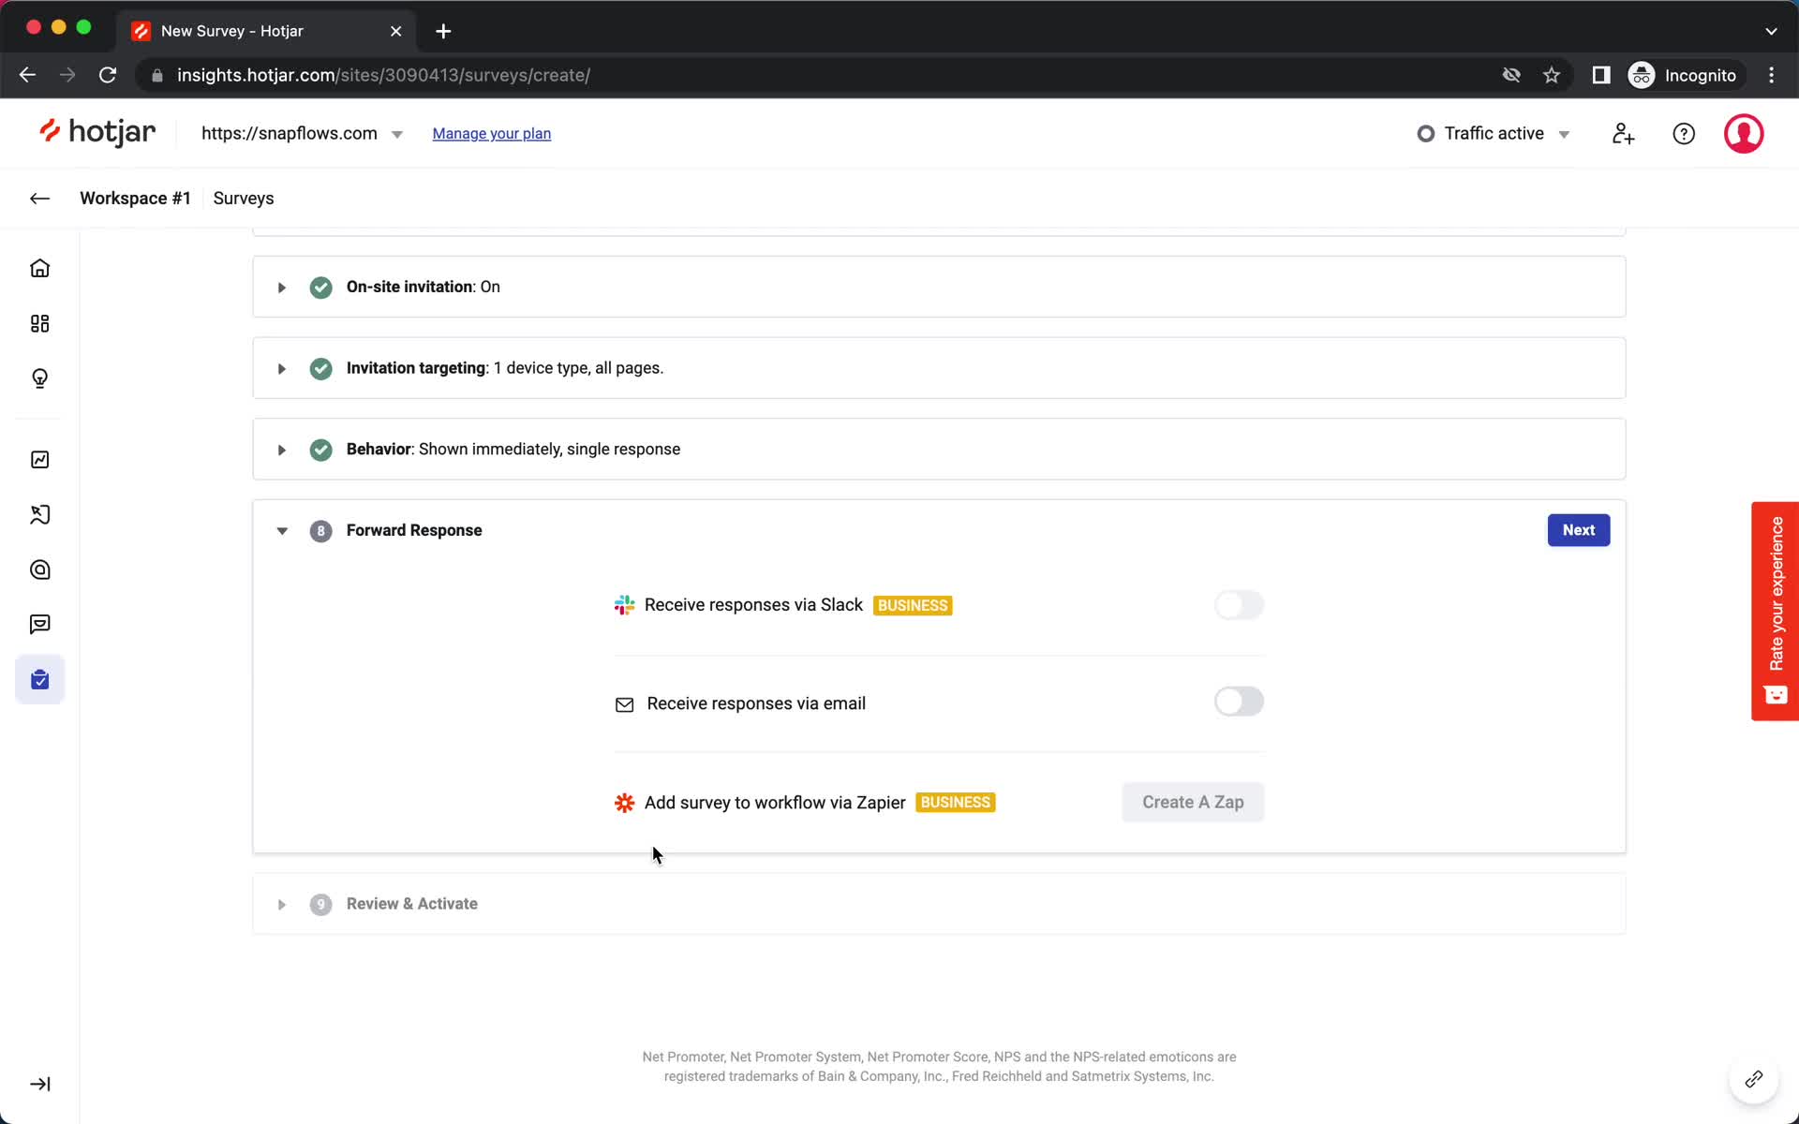The width and height of the screenshot is (1799, 1124).
Task: Expand the On-site invitation section
Action: click(281, 287)
